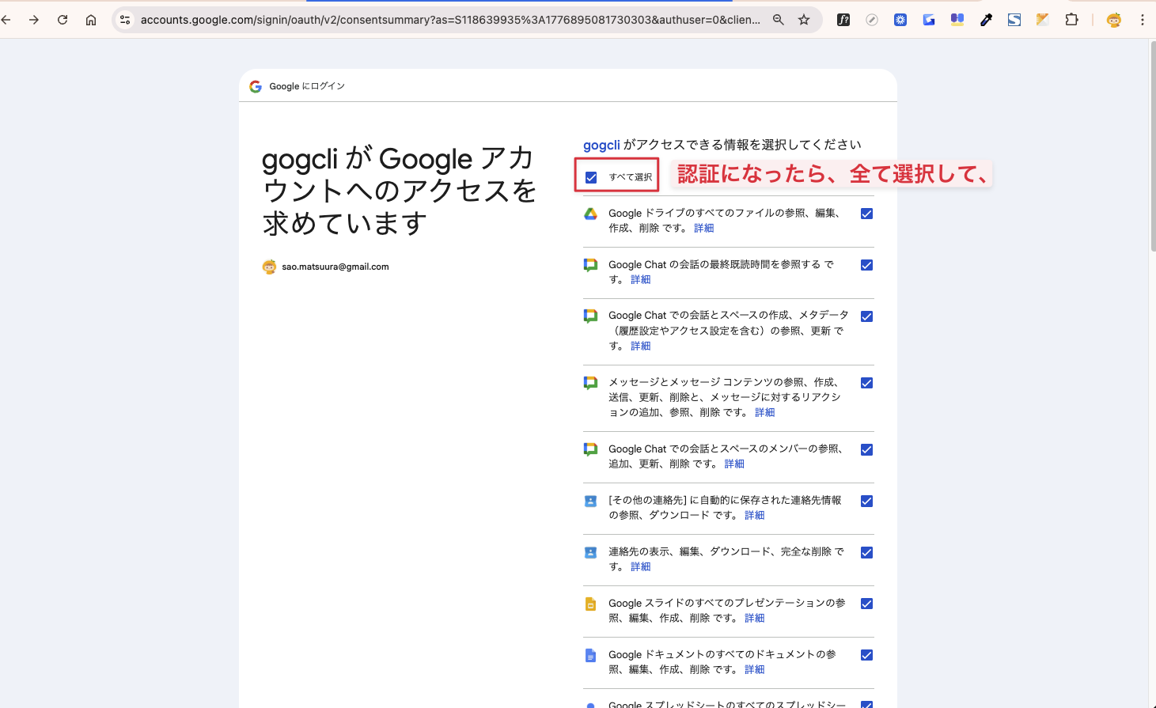The width and height of the screenshot is (1156, 708).
Task: Open 詳細 link for Chat 最終既読時間
Action: pyautogui.click(x=641, y=279)
